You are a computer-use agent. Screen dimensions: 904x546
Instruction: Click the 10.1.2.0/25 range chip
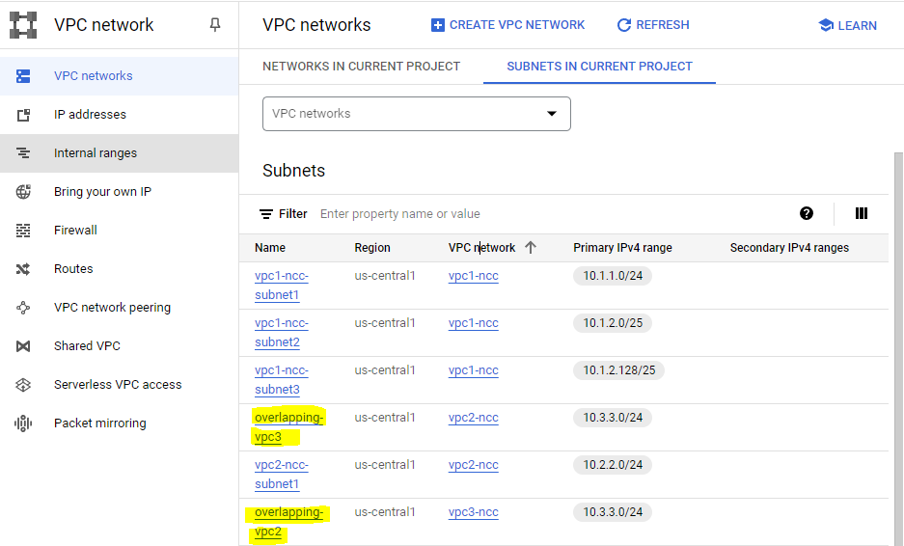pyautogui.click(x=613, y=323)
